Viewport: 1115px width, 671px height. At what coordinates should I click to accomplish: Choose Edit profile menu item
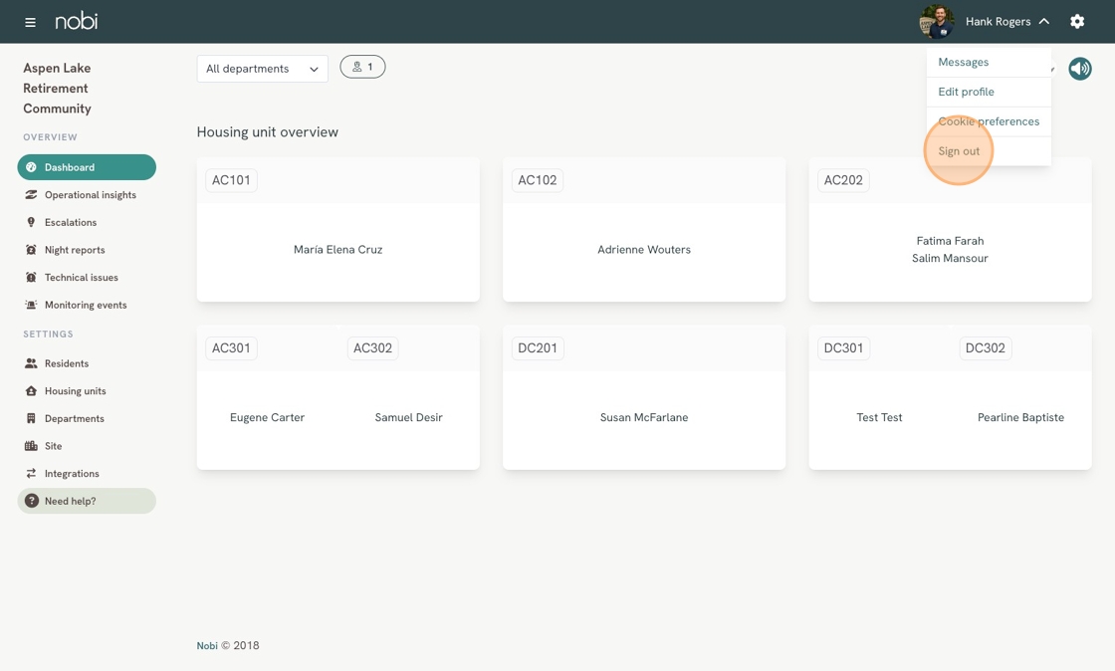pos(966,92)
